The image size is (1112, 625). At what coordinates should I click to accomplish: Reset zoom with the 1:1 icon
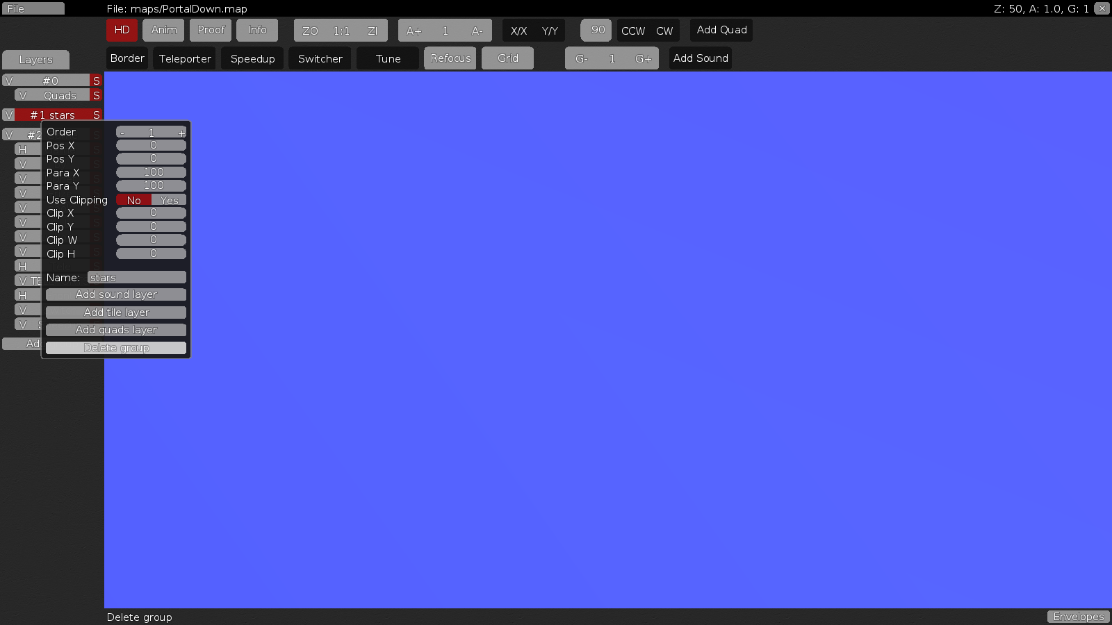tap(340, 30)
